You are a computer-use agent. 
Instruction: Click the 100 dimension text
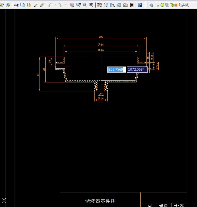(x=101, y=37)
